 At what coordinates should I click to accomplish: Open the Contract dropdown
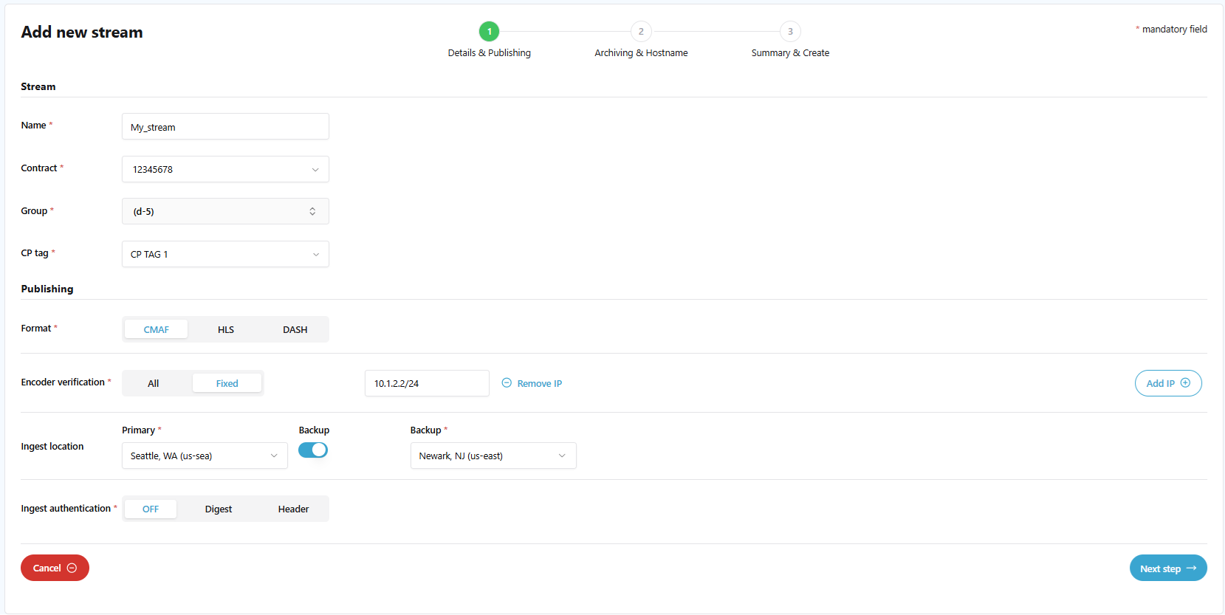tap(225, 169)
